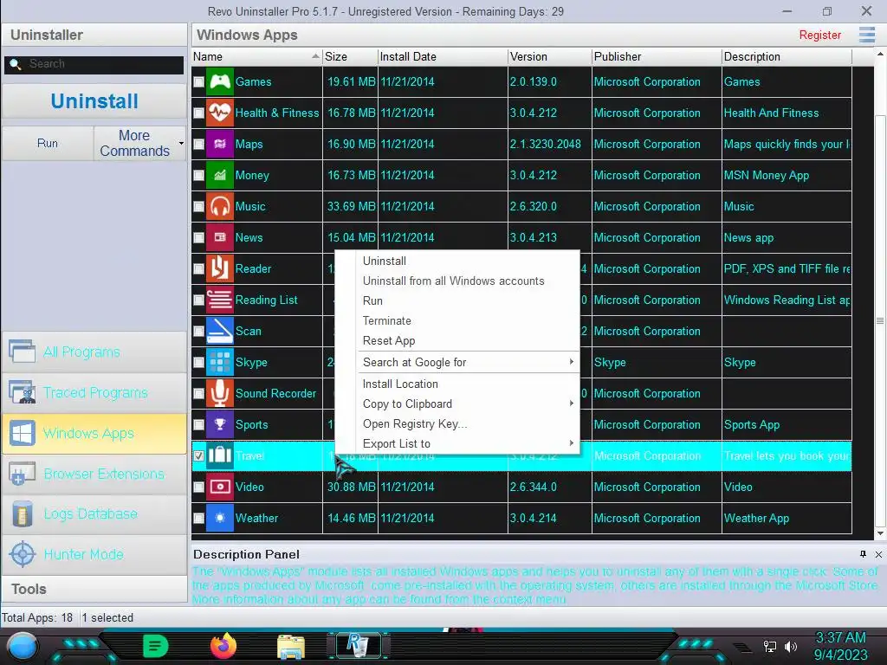Click the Search input field
Image resolution: width=887 pixels, height=665 pixels.
94,64
